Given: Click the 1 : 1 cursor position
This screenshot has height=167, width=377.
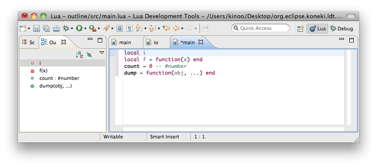Looking at the screenshot, I should tap(199, 137).
